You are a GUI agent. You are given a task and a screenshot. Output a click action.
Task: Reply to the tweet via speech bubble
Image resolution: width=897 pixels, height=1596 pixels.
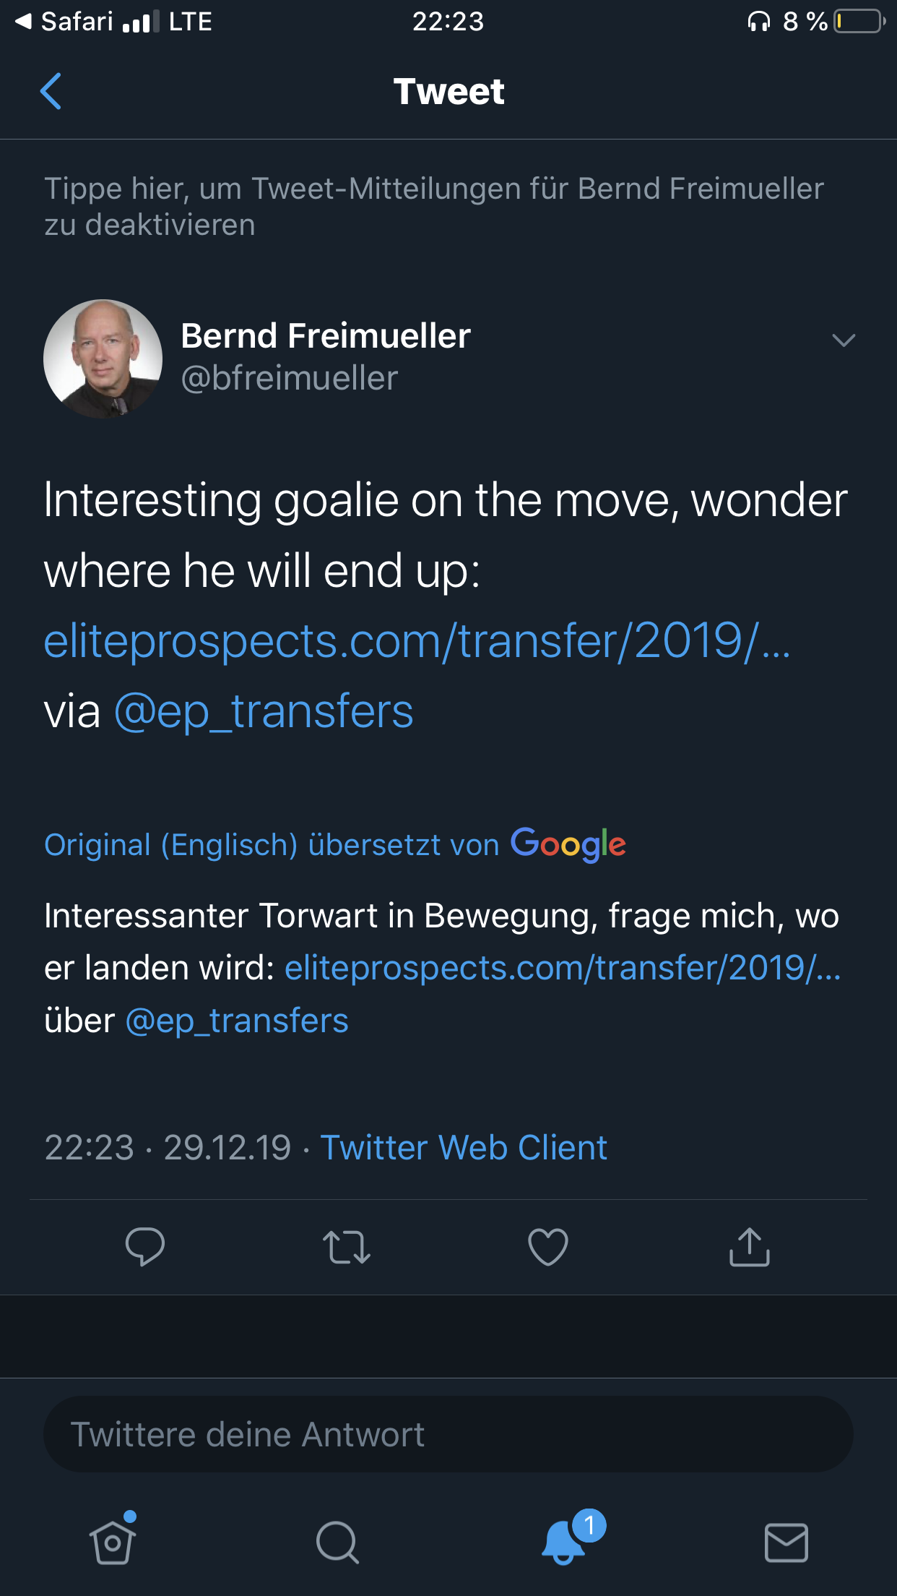[x=145, y=1246]
